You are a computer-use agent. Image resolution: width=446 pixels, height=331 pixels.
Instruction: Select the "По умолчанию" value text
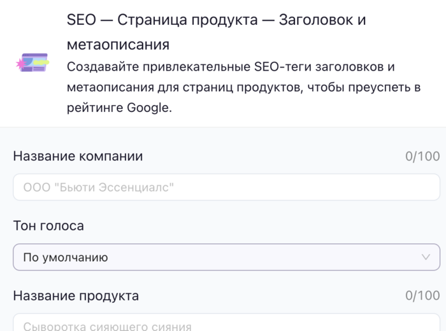click(x=66, y=258)
